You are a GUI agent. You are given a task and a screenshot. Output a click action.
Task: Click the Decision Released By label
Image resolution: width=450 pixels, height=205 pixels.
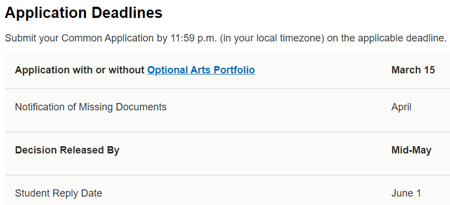point(67,150)
